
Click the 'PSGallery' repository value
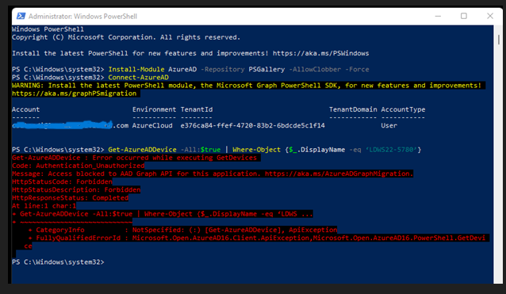click(x=266, y=69)
